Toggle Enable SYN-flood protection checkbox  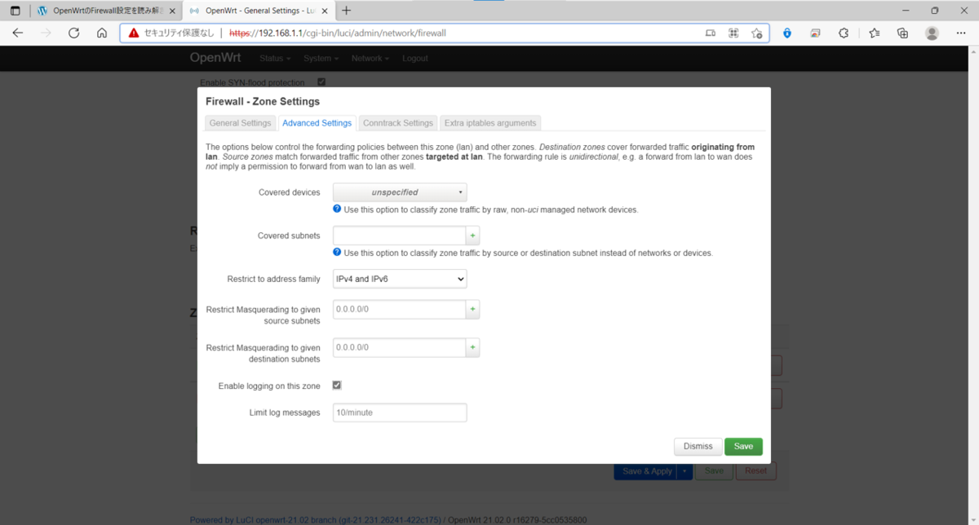coord(321,82)
